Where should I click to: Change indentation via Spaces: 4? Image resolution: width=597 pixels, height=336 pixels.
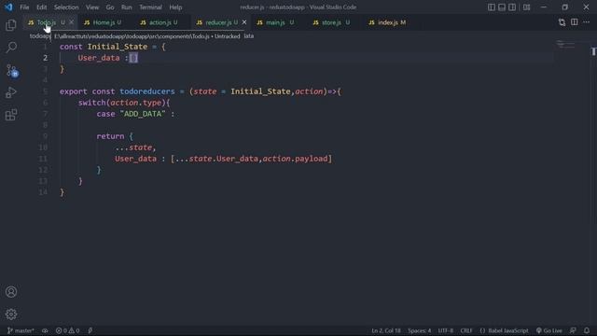tap(419, 330)
